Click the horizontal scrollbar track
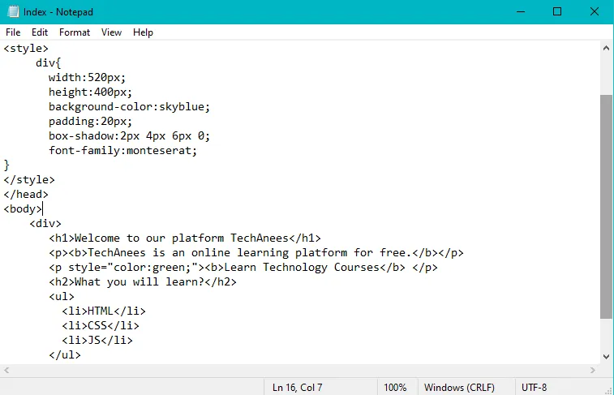Viewport: 614px width, 395px height. pos(299,370)
